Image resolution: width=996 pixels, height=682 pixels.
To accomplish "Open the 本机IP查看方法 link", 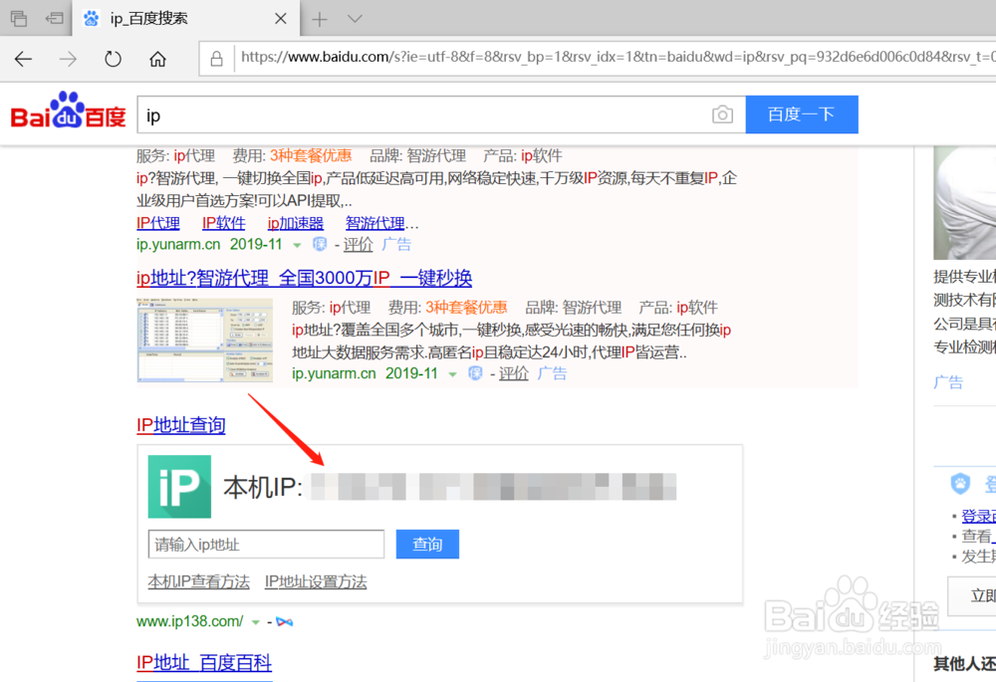I will (x=198, y=581).
